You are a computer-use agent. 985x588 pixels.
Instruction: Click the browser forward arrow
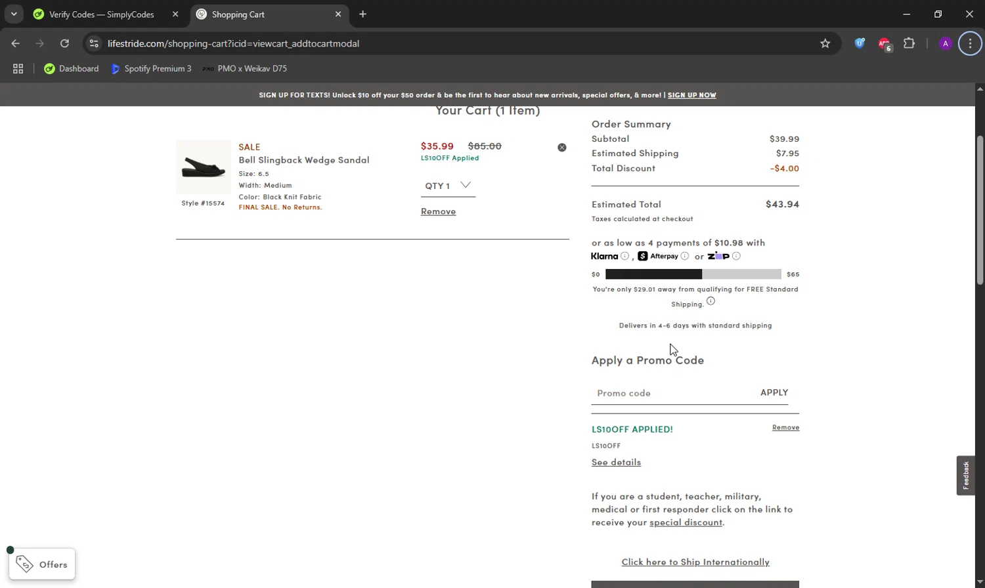pos(40,43)
